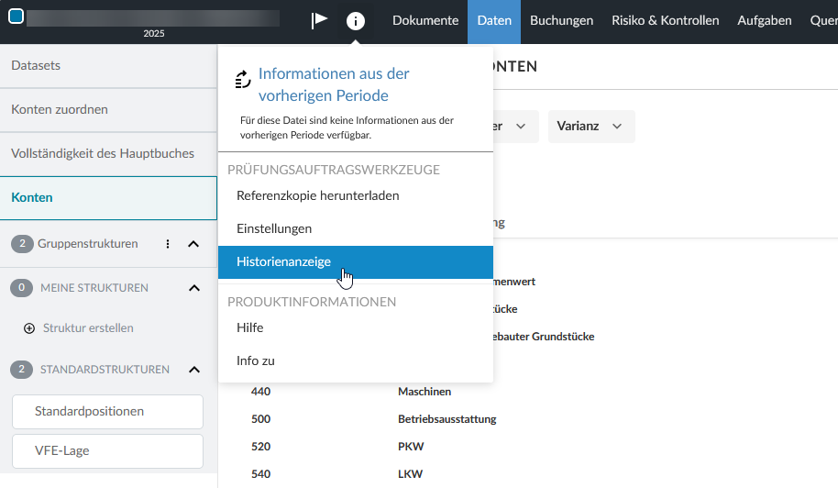Screen dimensions: 838x488
Task: Click account number 540
Action: [x=260, y=474]
